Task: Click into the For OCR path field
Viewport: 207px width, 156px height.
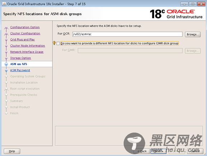Action: click(127, 34)
